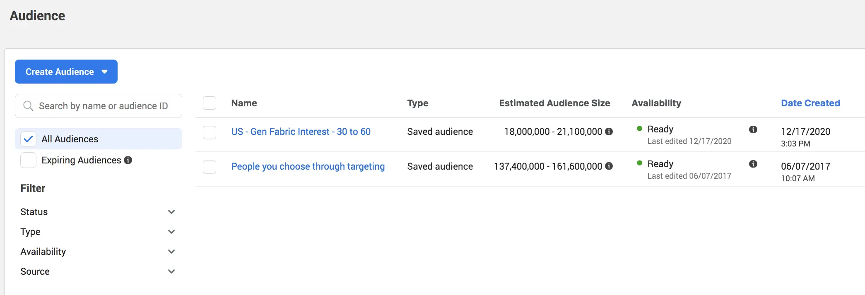Enable the Expiring Audiences checkbox
This screenshot has height=295, width=865.
tap(28, 160)
